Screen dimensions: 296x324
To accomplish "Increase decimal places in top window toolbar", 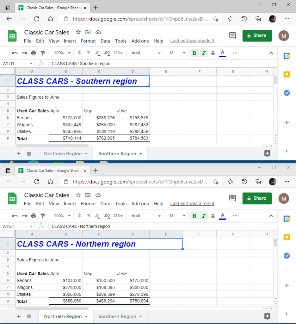I will tap(107, 53).
